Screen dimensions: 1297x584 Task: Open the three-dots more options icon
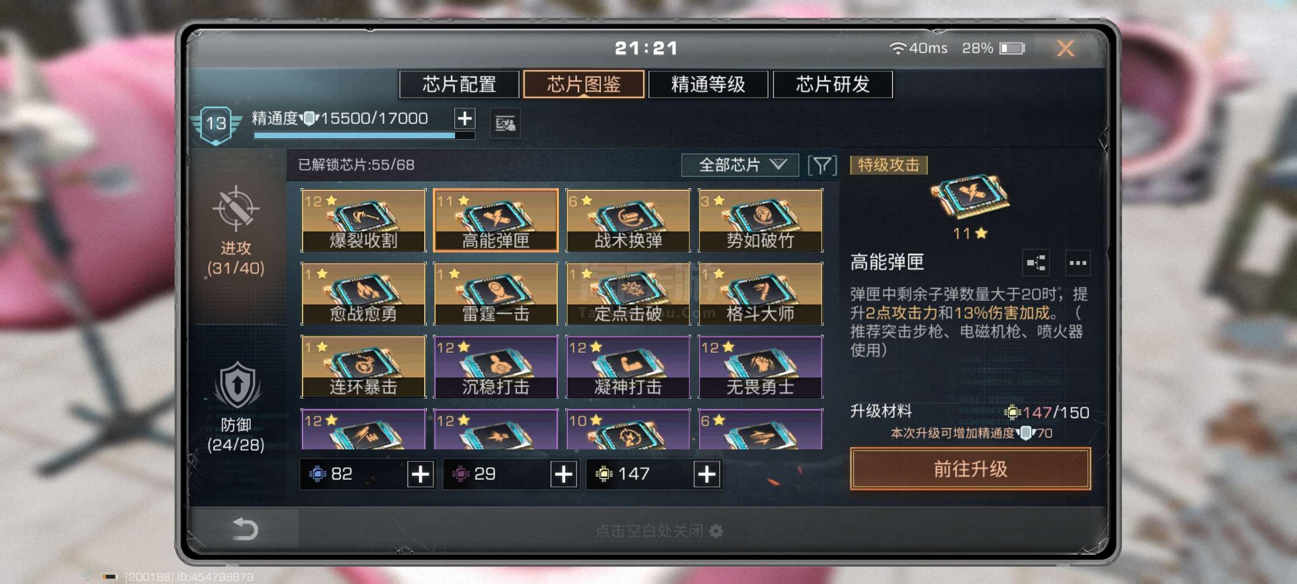pos(1078,263)
